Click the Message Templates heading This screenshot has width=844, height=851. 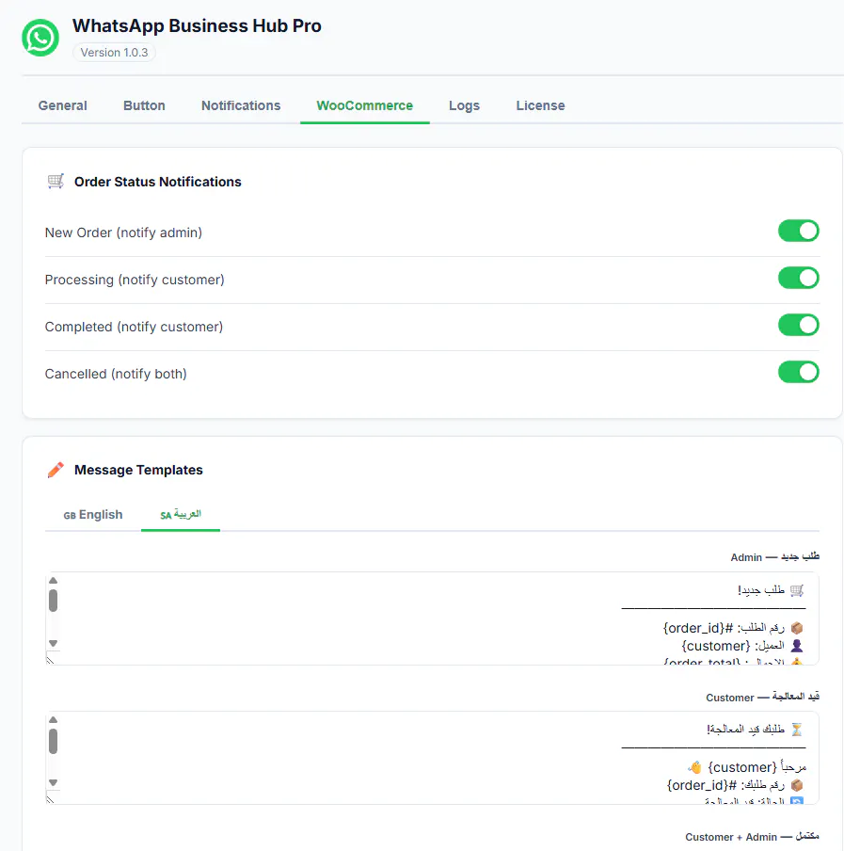pyautogui.click(x=138, y=470)
